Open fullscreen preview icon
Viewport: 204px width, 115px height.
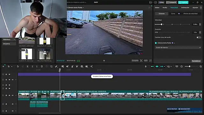[150, 60]
